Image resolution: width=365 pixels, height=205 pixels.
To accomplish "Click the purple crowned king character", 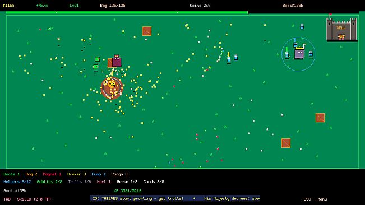I will [299, 53].
